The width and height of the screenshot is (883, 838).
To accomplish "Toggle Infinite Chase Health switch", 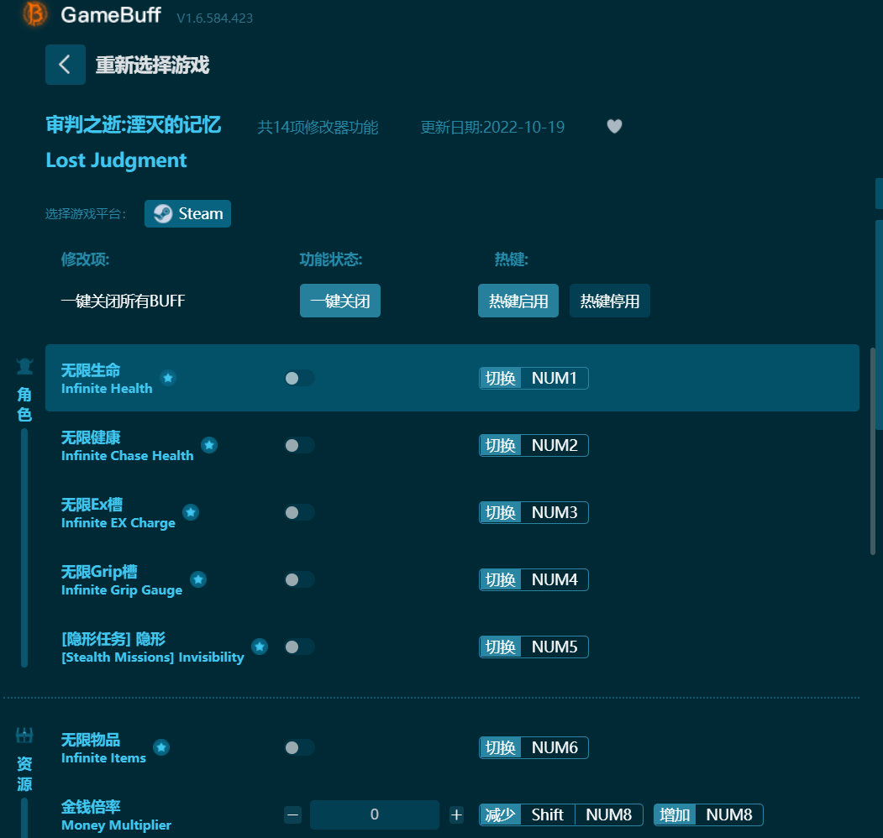I will pyautogui.click(x=300, y=446).
